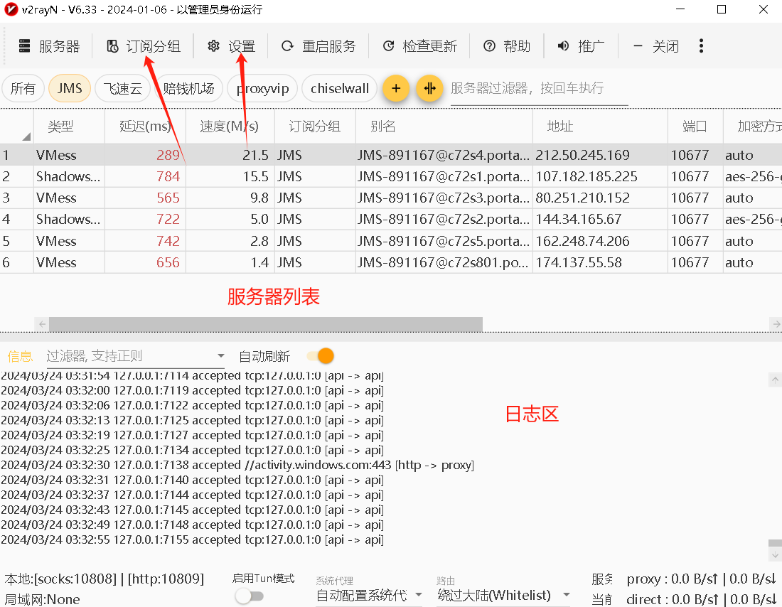Select server row with address 107.182.185.225
782x607 pixels.
pos(391,176)
